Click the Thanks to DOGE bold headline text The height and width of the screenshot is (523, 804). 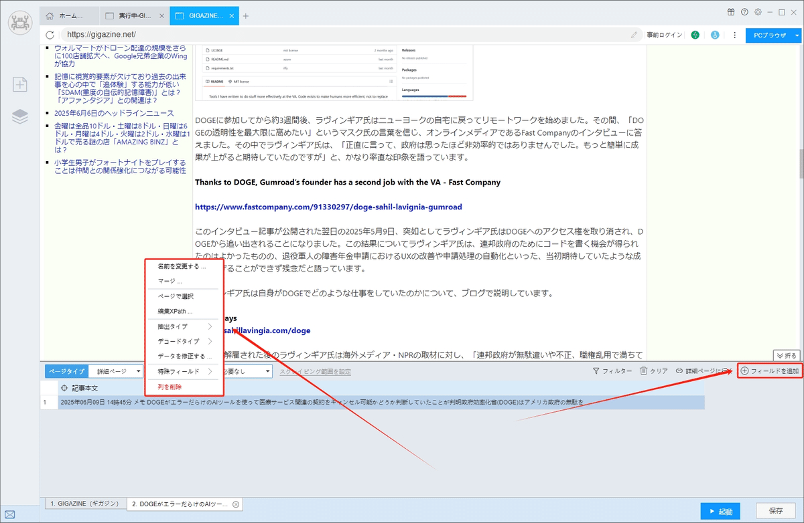point(348,182)
